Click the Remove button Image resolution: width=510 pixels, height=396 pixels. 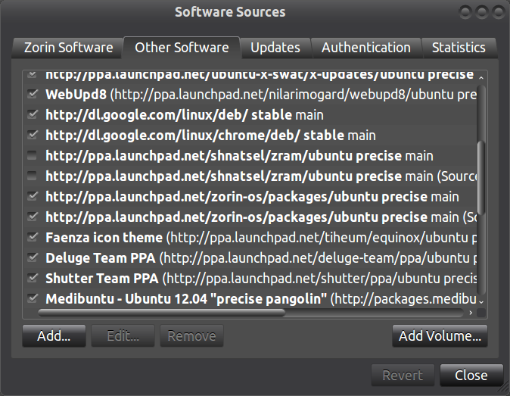pyautogui.click(x=191, y=335)
